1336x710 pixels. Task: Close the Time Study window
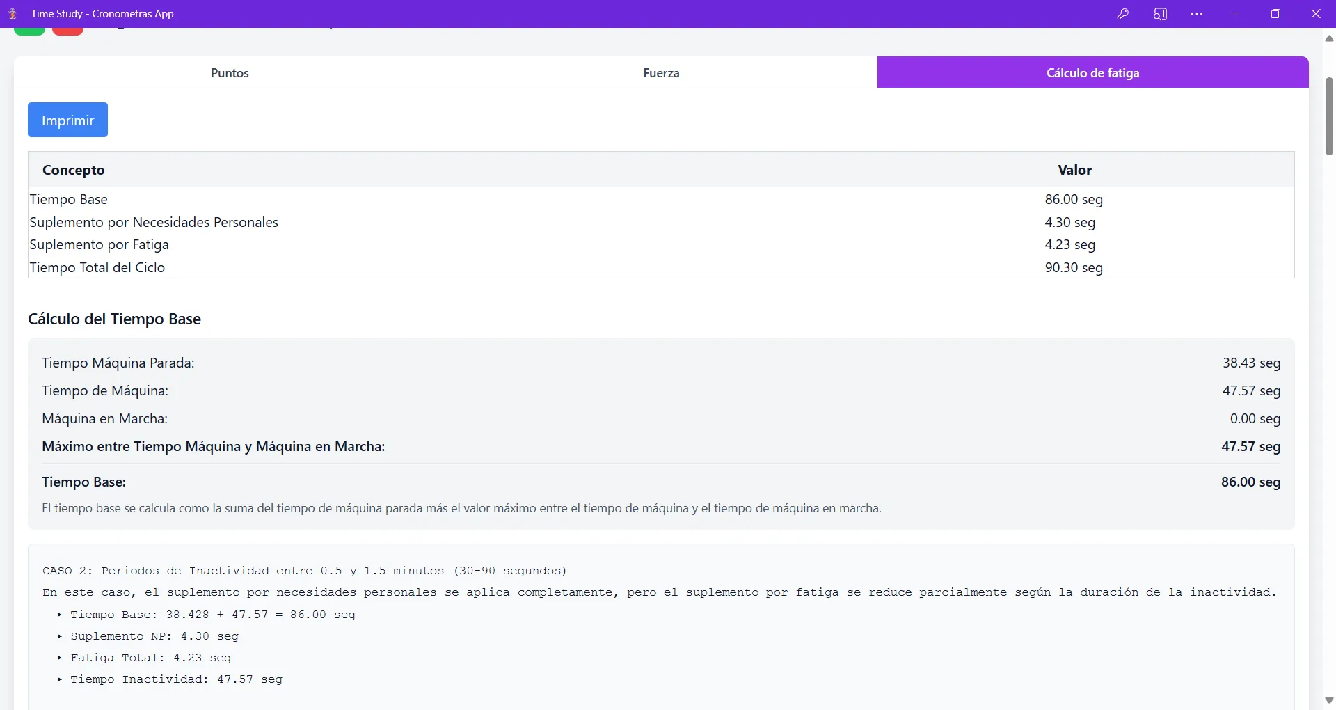(x=1316, y=14)
